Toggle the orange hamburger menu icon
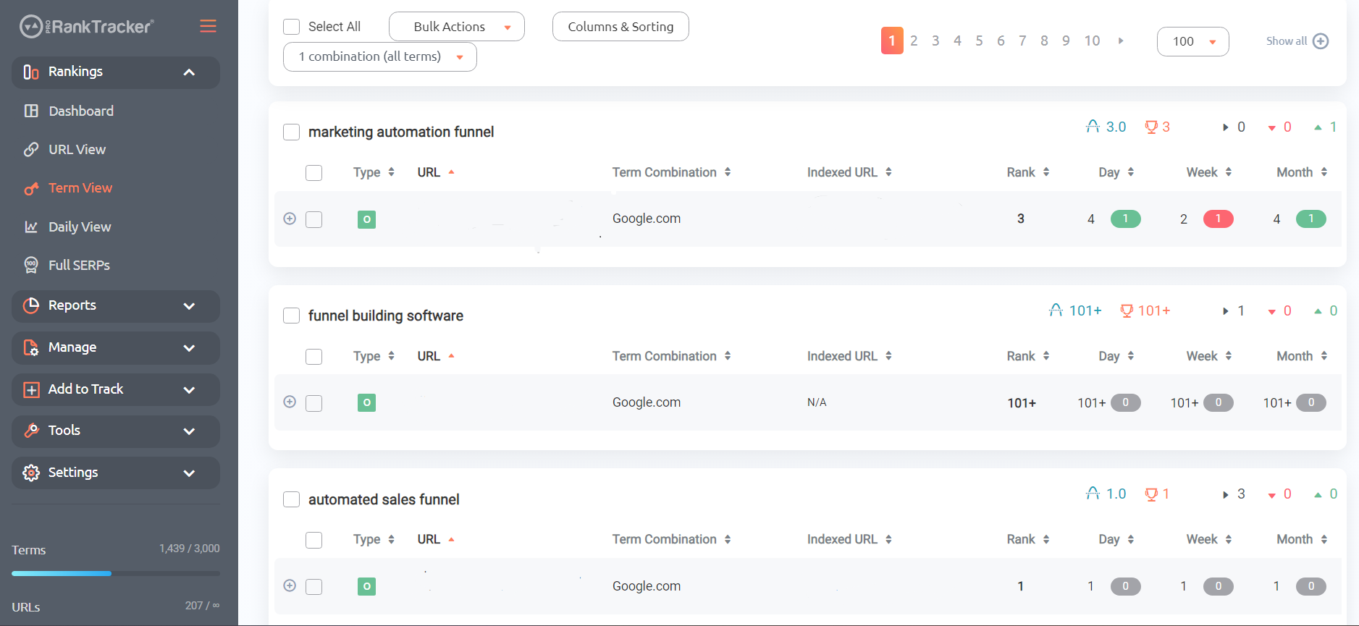 208,26
